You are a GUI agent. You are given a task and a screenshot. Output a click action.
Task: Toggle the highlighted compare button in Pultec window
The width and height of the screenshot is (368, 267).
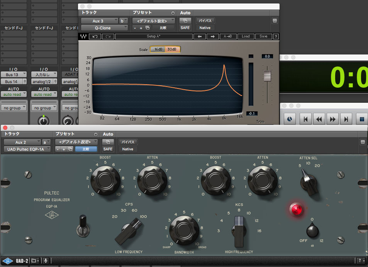tap(86, 149)
